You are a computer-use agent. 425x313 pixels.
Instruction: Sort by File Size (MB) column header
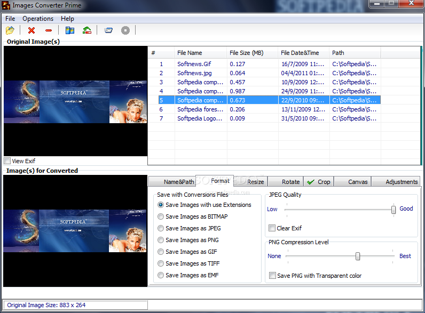tap(253, 53)
